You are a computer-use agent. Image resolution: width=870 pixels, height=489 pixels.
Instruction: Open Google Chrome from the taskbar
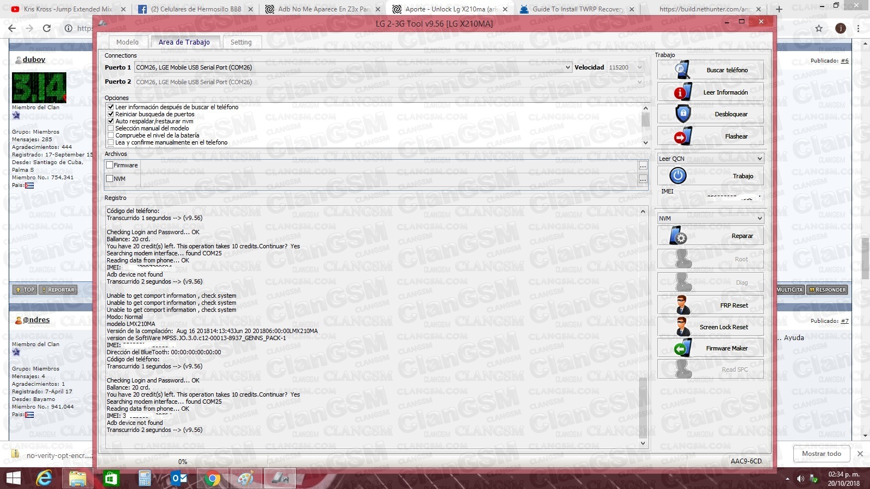(x=212, y=478)
